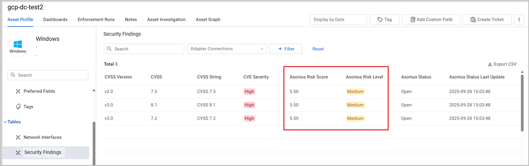Click the v2.0 CVSS version cell
Image resolution: width=529 pixels, height=166 pixels.
(109, 92)
